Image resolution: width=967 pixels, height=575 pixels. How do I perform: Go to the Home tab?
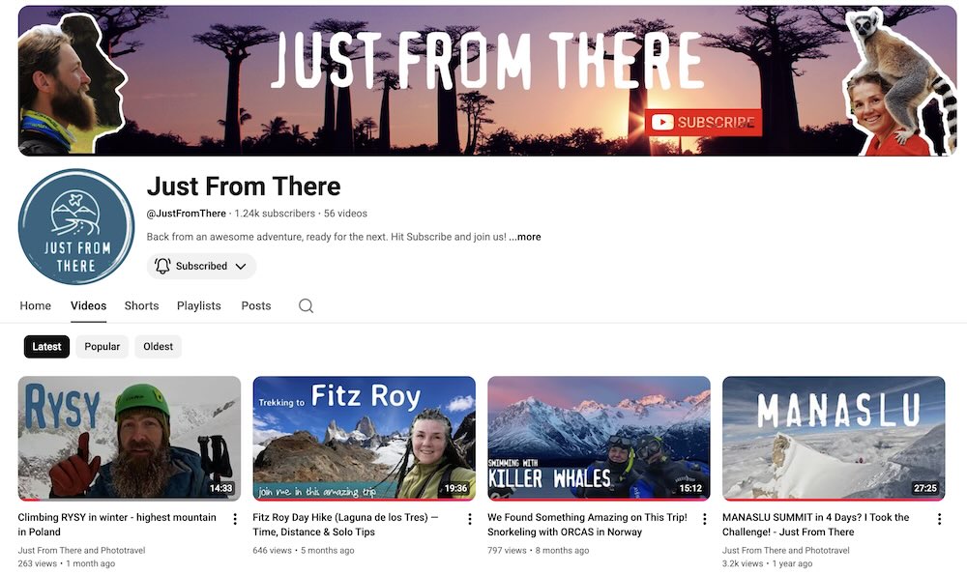point(36,305)
